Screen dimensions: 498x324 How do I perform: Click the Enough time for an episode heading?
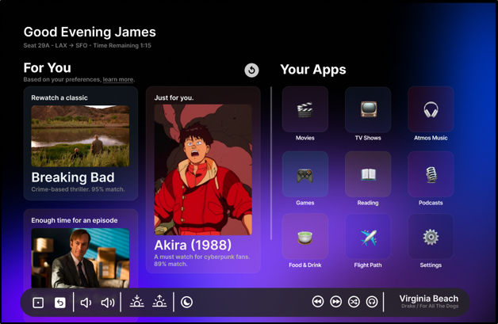coord(75,220)
